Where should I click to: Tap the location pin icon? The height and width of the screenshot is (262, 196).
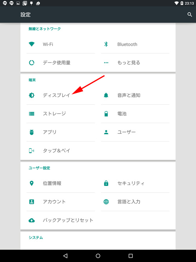click(31, 183)
